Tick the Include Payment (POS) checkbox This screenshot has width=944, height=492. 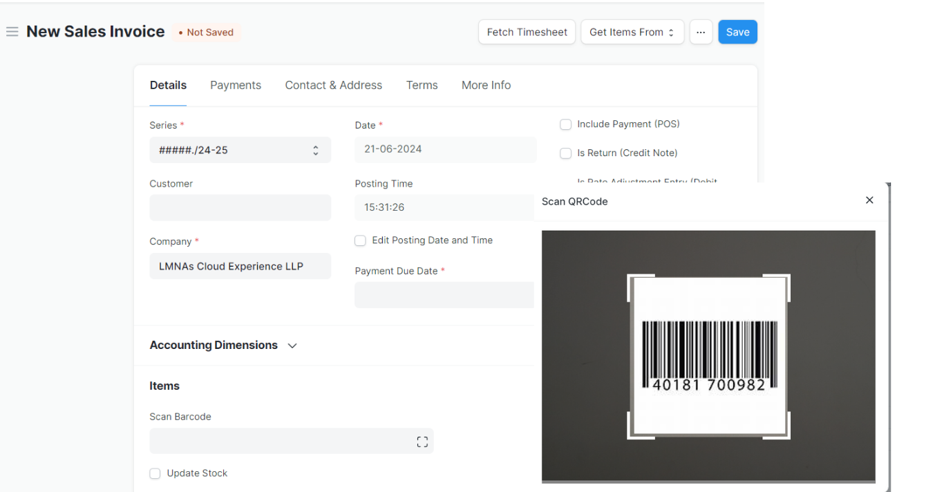click(565, 124)
